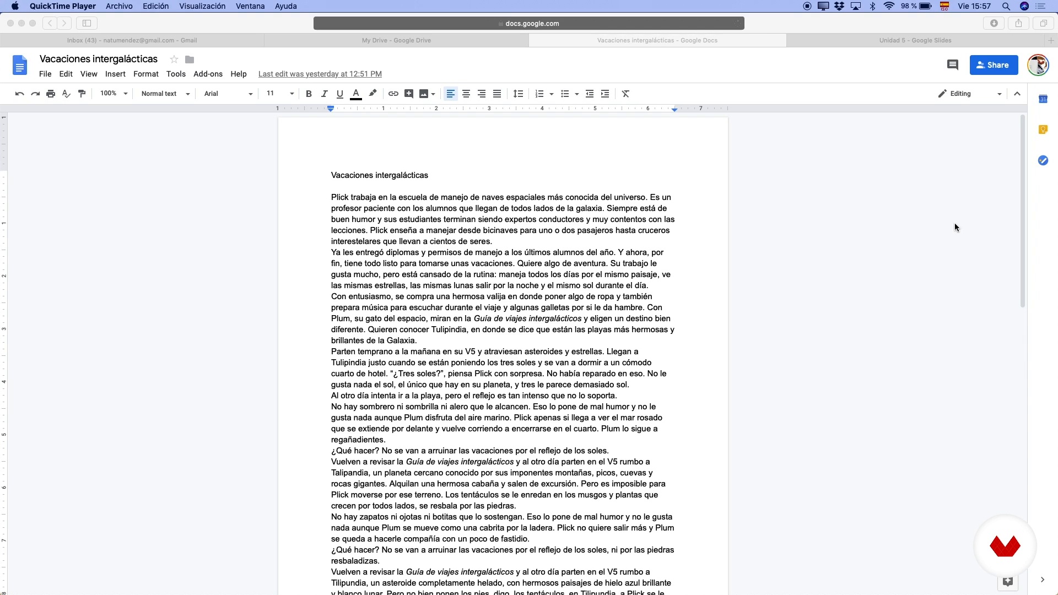The width and height of the screenshot is (1058, 595).
Task: Open the File menu in Docs
Action: (45, 74)
